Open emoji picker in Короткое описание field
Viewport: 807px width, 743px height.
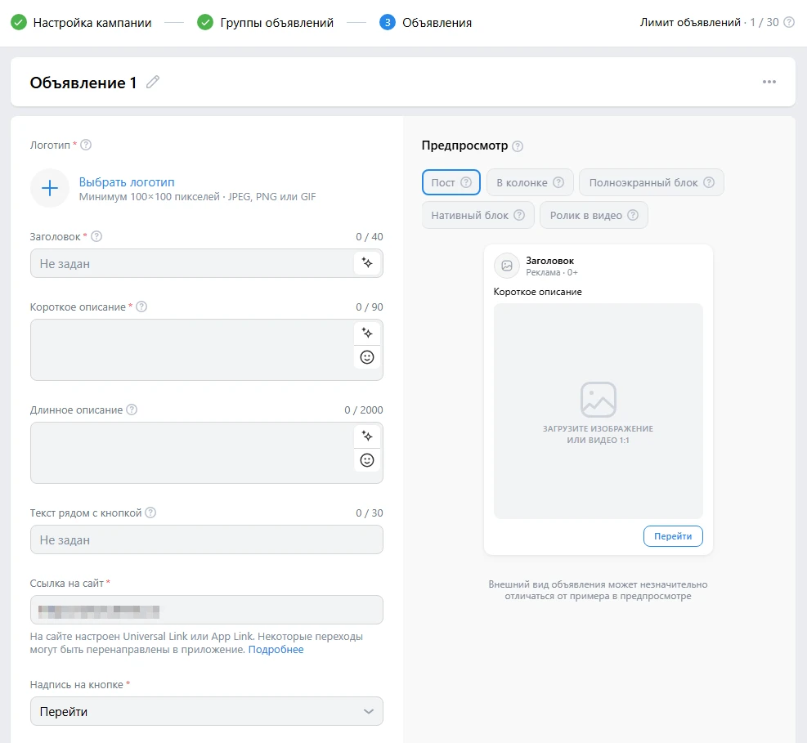(367, 357)
